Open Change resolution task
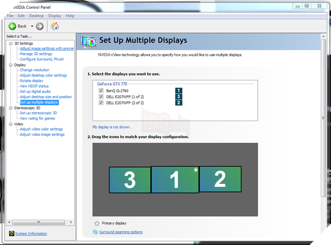The image size is (331, 245). pyautogui.click(x=35, y=70)
